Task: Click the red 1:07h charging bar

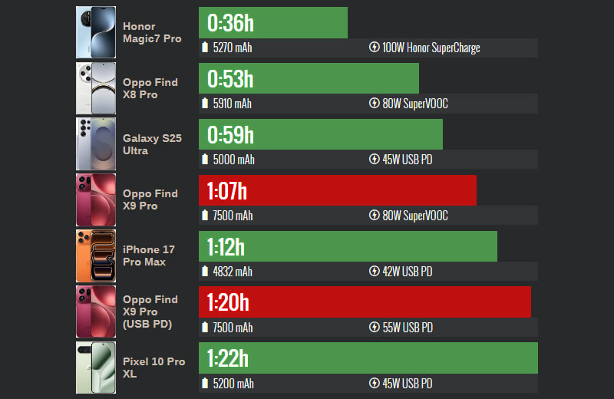Action: pyautogui.click(x=337, y=190)
